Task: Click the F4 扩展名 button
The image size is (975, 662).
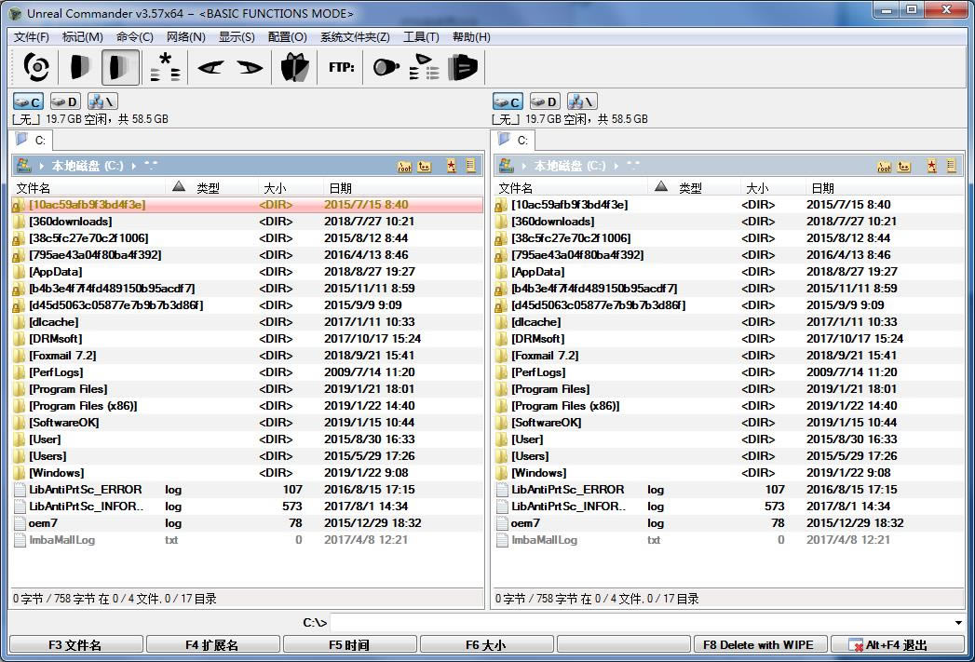Action: (212, 645)
